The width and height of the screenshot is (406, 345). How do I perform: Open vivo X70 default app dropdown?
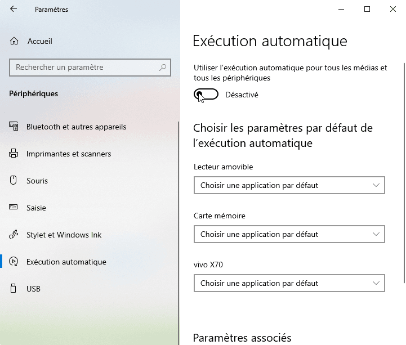tap(289, 283)
